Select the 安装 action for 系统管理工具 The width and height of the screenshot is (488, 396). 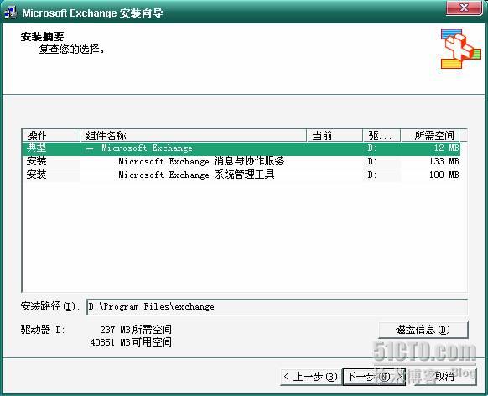[36, 175]
